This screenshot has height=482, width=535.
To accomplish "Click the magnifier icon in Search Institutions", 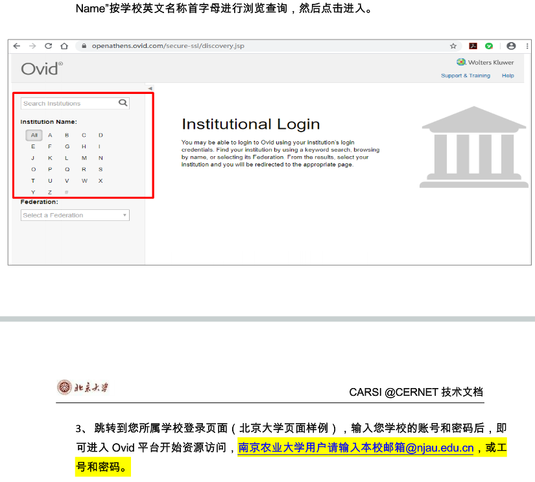I will pyautogui.click(x=123, y=103).
